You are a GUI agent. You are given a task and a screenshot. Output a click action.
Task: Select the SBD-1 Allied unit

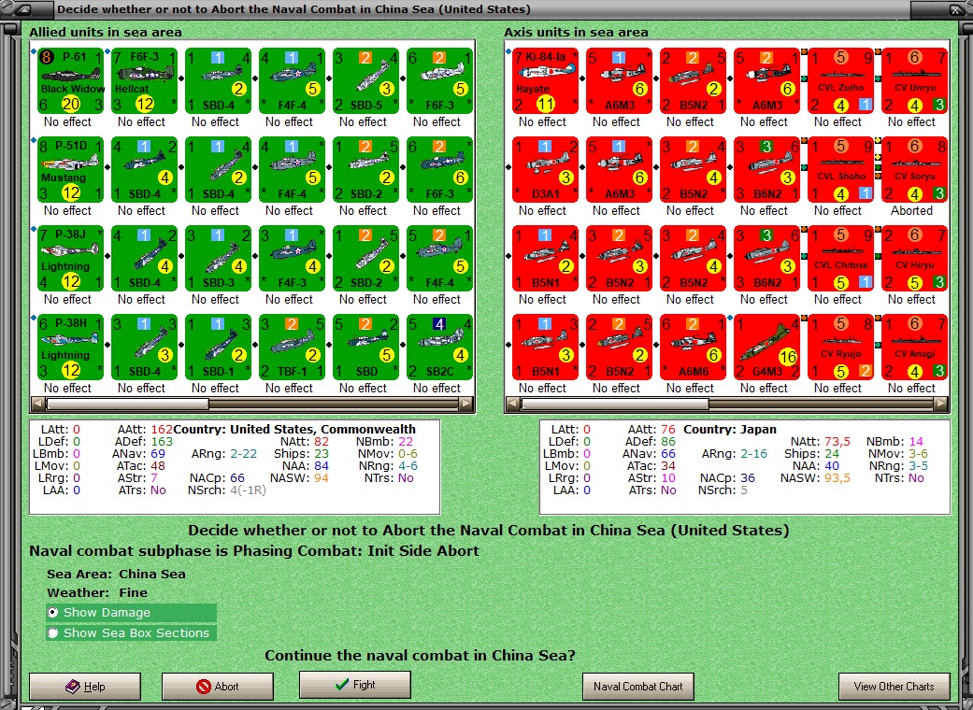click(x=218, y=347)
